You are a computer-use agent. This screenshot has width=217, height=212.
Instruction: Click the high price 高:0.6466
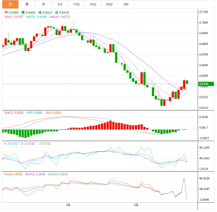[29, 12]
